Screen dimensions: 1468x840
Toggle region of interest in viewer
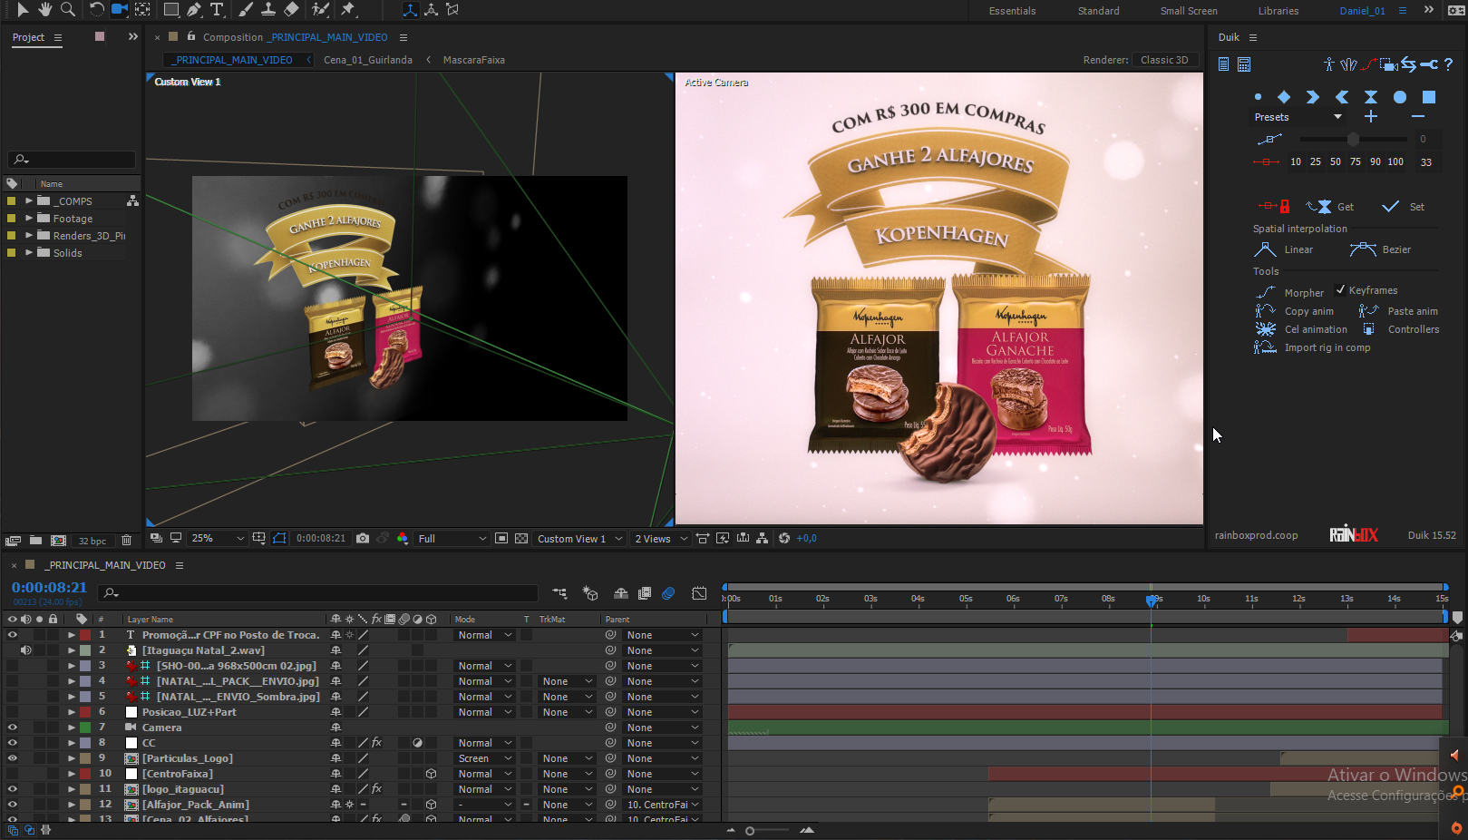pos(501,538)
